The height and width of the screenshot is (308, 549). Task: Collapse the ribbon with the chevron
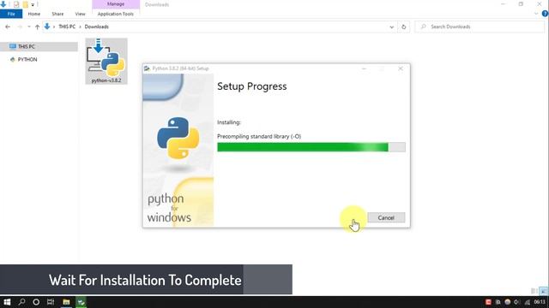(536, 14)
